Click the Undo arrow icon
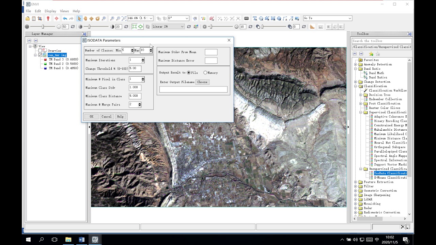 tap(65, 18)
